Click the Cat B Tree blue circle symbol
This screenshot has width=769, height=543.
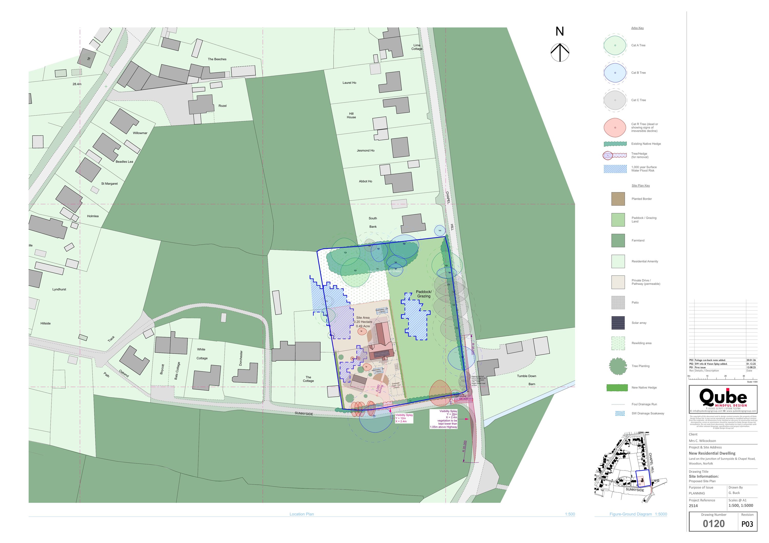click(x=615, y=73)
